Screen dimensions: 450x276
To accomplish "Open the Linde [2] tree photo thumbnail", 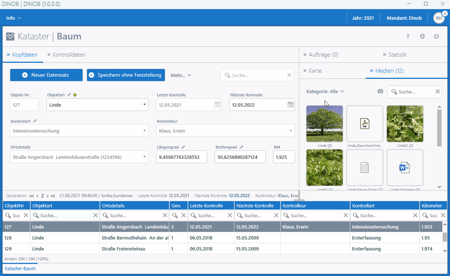I will click(325, 124).
